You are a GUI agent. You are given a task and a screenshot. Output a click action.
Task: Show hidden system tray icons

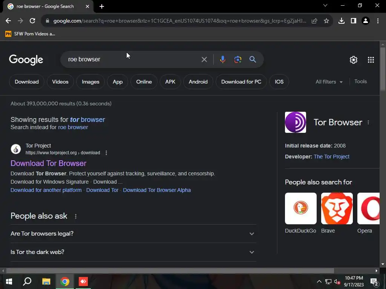[x=319, y=281]
